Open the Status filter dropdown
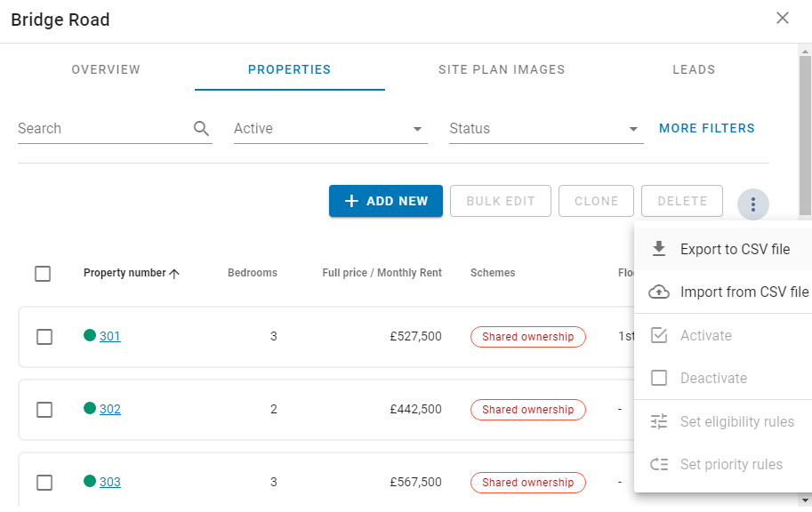The width and height of the screenshot is (812, 512). [546, 128]
